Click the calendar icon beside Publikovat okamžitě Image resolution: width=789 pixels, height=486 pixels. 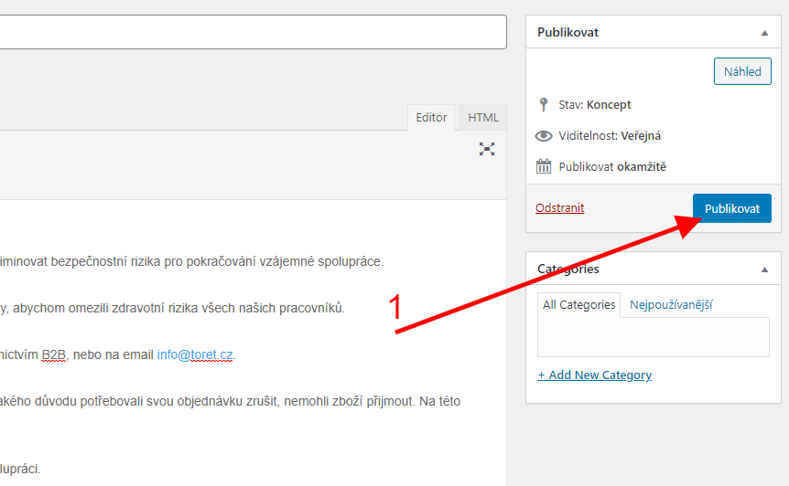tap(544, 166)
